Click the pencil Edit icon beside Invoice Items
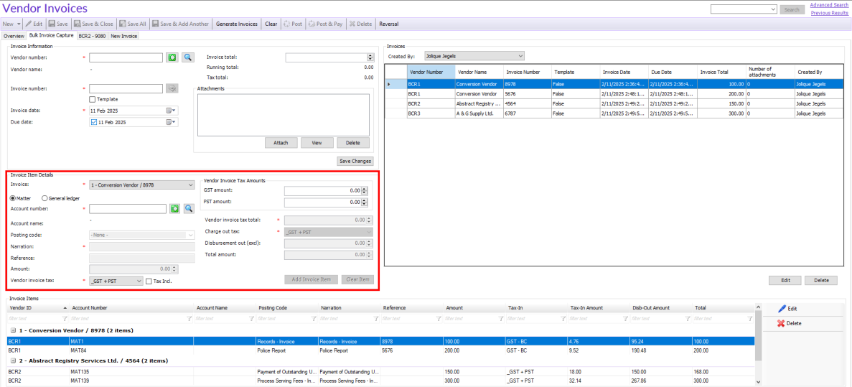 pyautogui.click(x=782, y=308)
